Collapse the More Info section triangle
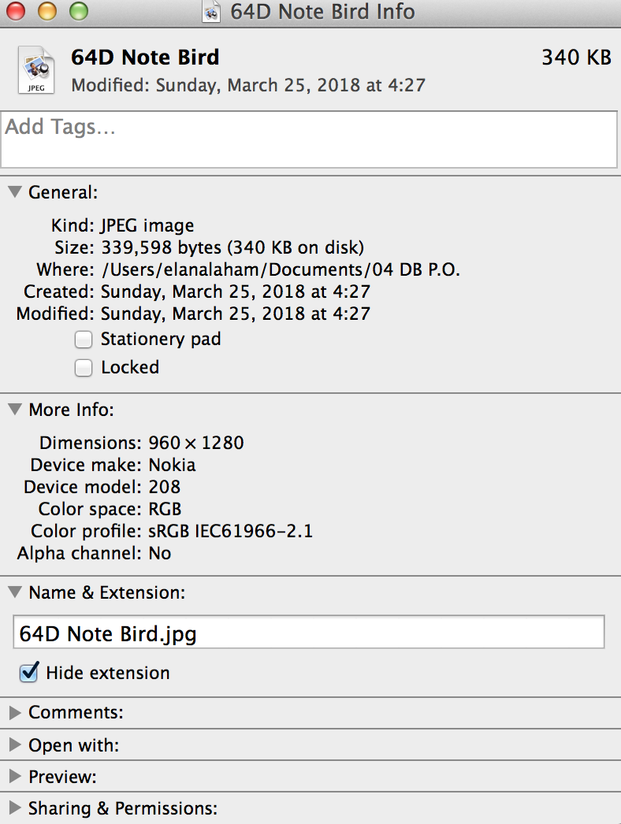The image size is (621, 824). (15, 409)
